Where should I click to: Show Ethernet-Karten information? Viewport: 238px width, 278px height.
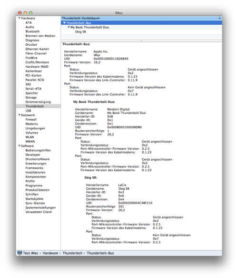pos(37,49)
